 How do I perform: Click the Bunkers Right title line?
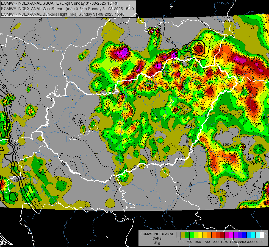63,14
